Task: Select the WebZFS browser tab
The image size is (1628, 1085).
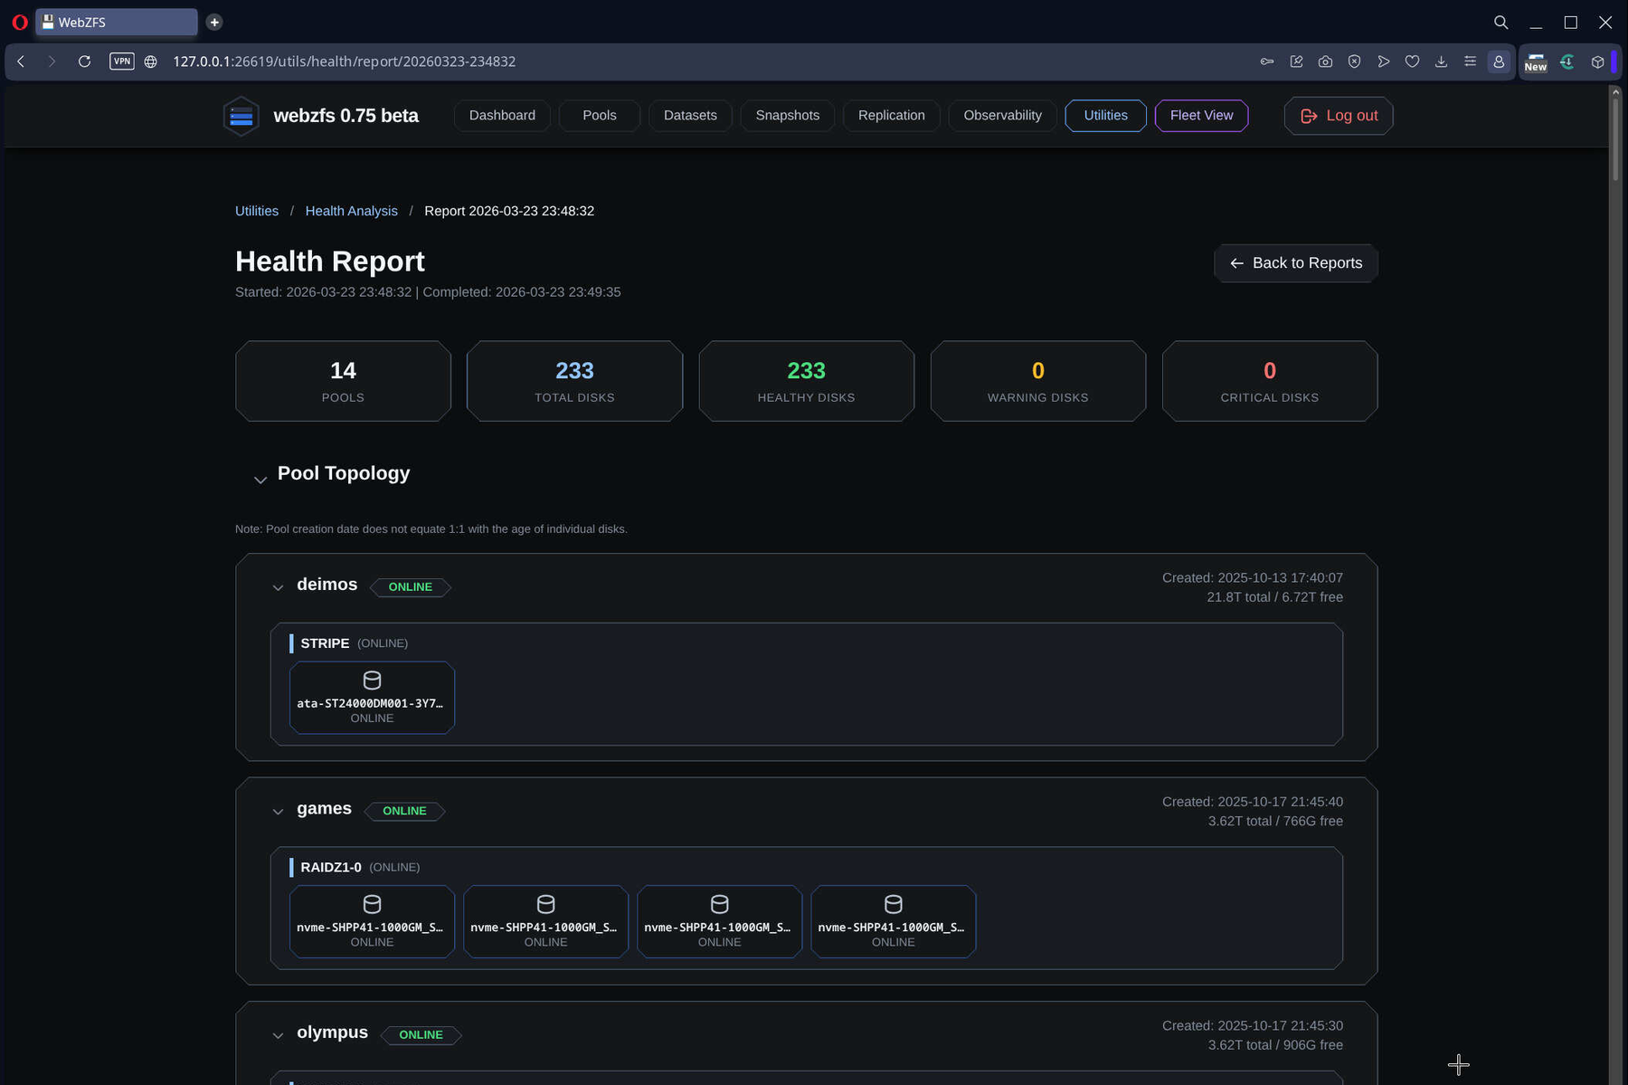Action: [x=117, y=22]
